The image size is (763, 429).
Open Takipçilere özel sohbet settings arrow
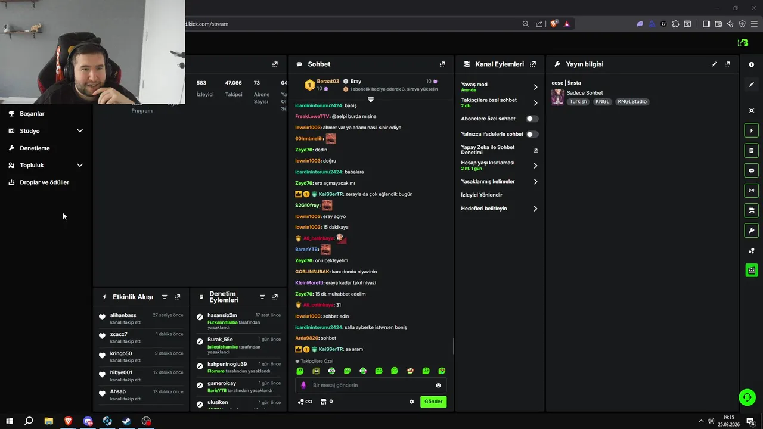535,102
